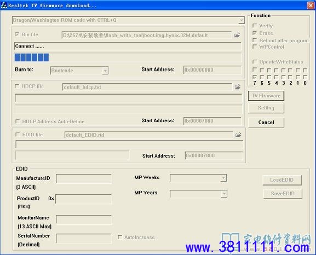316x255 pixels.
Task: Enable the EDID file checkbox
Action: (18, 135)
